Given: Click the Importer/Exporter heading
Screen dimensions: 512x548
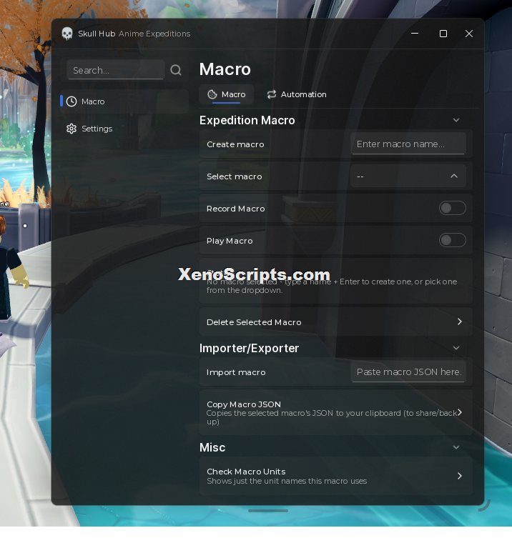Looking at the screenshot, I should point(249,348).
